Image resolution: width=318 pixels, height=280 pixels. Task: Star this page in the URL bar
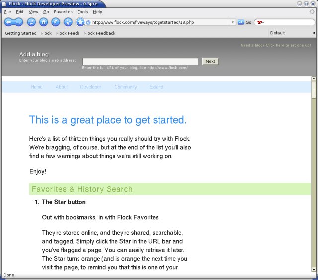pos(80,22)
